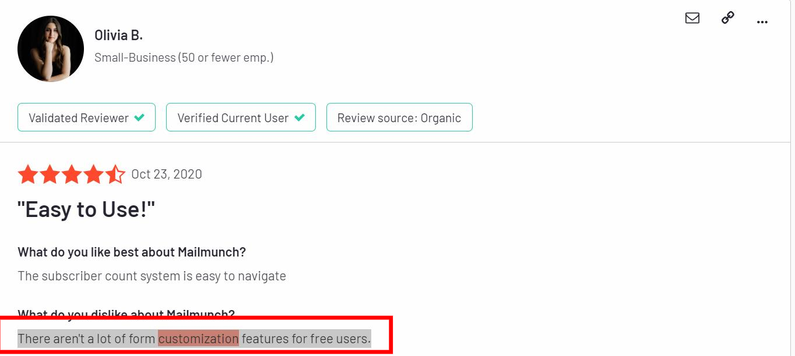This screenshot has width=795, height=356.
Task: Open the three-dot more options menu
Action: pyautogui.click(x=762, y=22)
